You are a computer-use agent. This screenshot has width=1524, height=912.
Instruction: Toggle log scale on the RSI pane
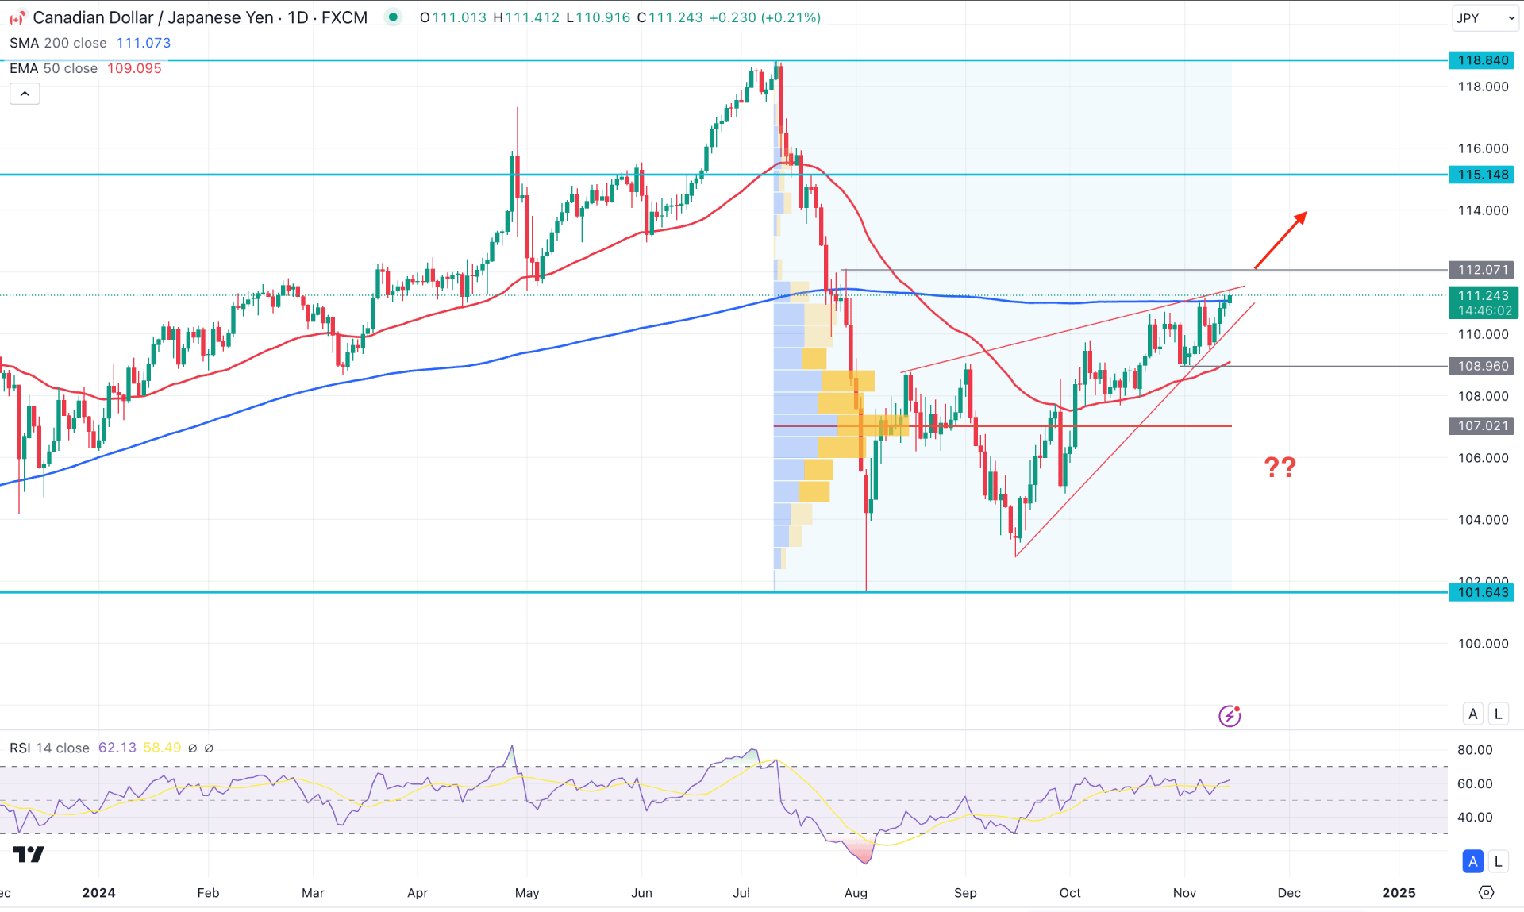1498,861
